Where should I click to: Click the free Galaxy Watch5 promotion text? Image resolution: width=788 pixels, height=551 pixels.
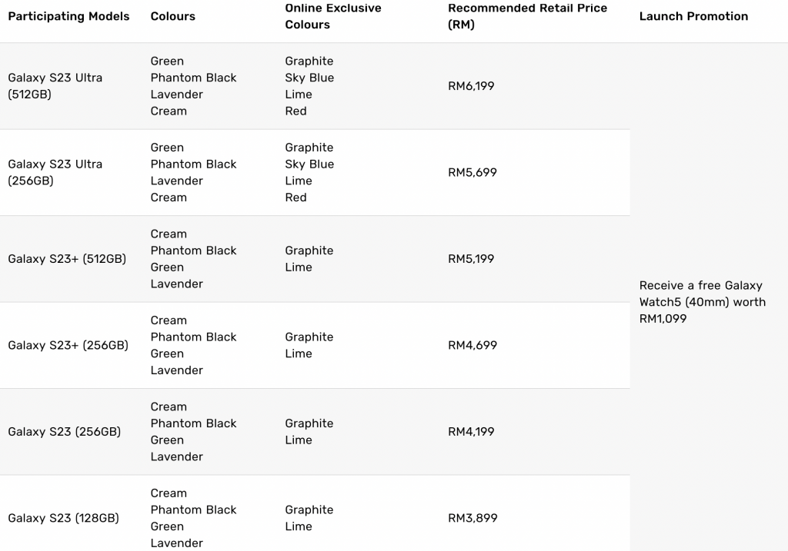click(x=703, y=302)
